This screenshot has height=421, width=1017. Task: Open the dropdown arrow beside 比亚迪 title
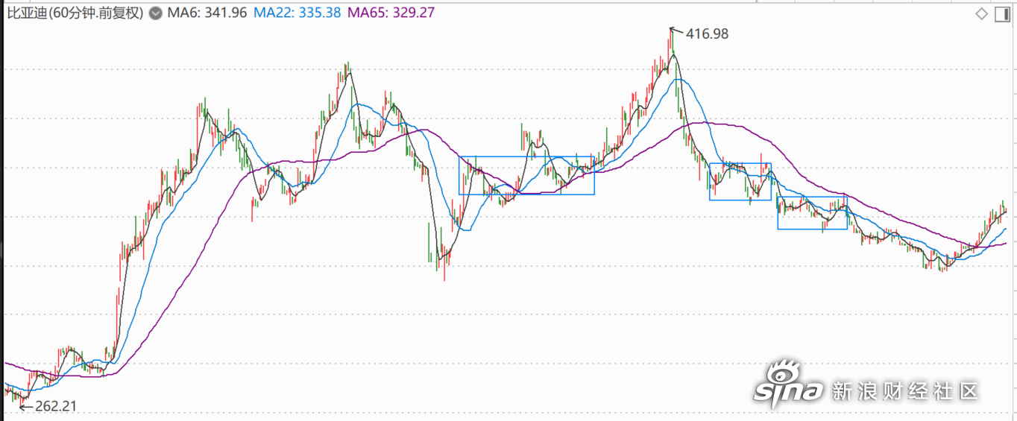point(155,13)
